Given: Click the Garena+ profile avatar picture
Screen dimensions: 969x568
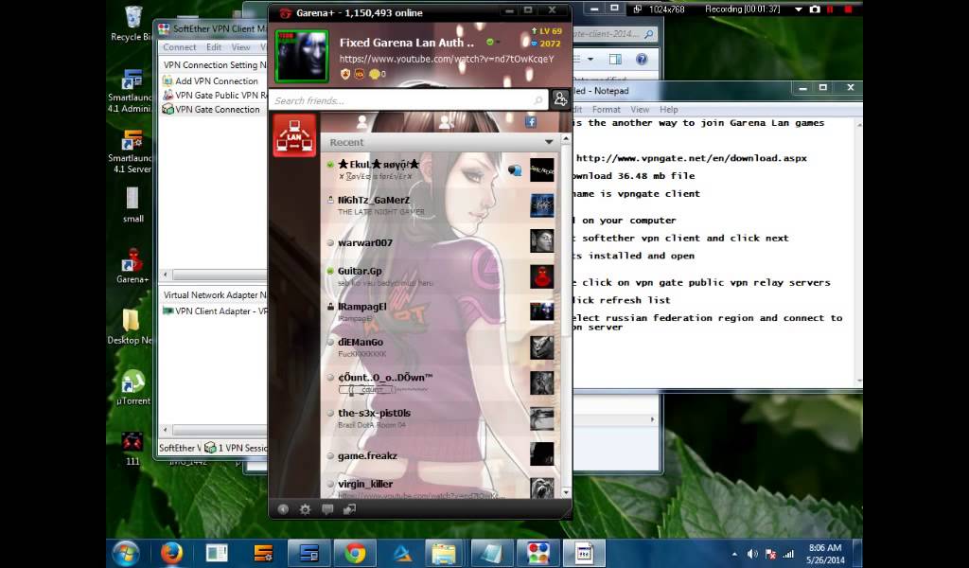Looking at the screenshot, I should pyautogui.click(x=302, y=56).
